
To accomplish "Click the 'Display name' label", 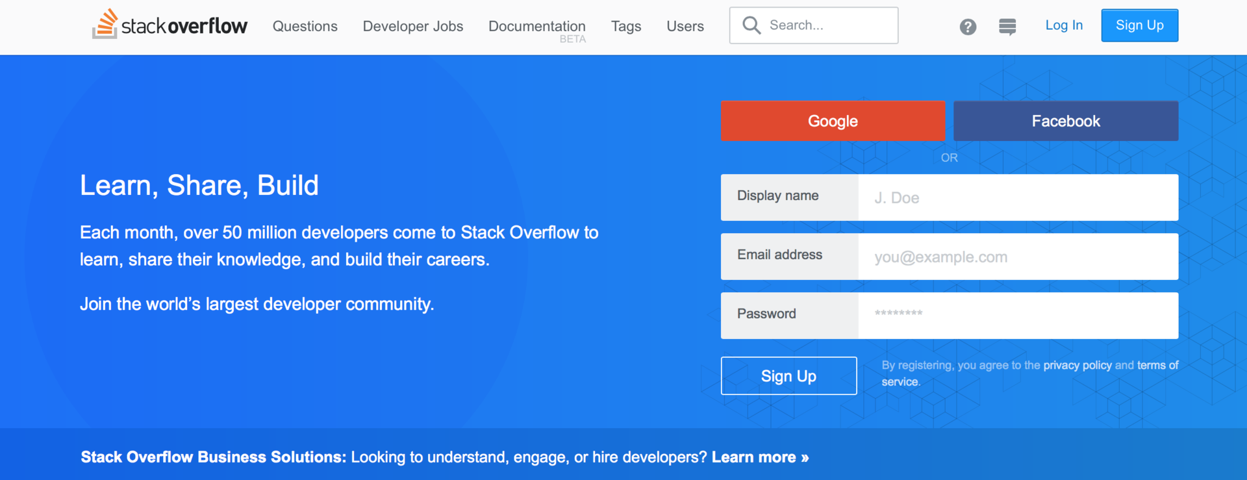I will click(x=777, y=196).
